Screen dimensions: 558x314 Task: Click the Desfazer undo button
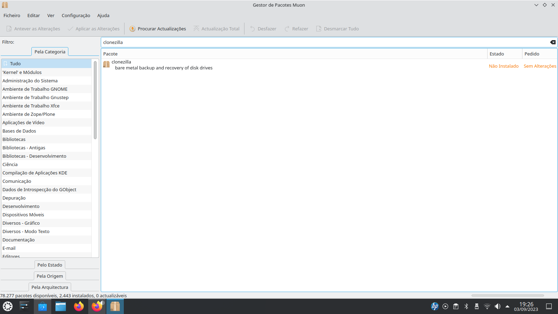click(263, 29)
